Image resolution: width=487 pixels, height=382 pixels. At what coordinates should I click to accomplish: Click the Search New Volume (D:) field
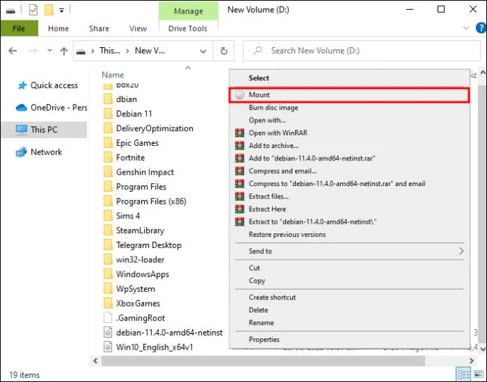click(x=361, y=51)
